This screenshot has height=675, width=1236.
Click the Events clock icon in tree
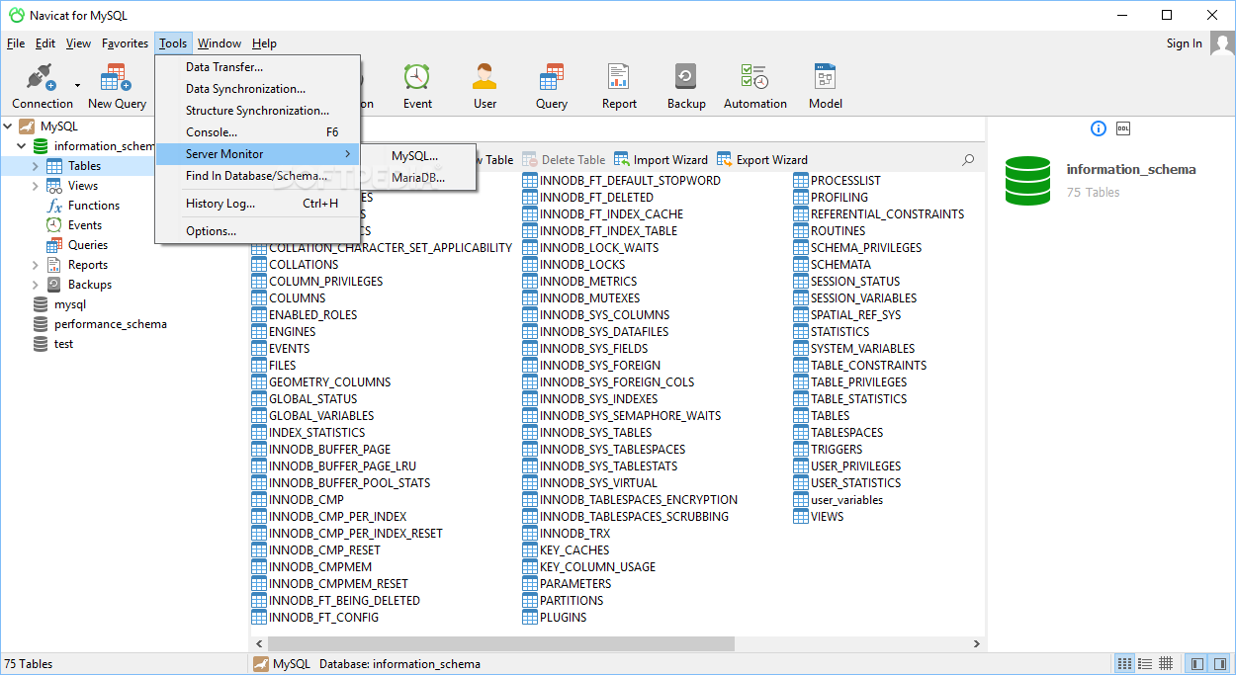pos(54,225)
